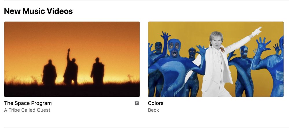This screenshot has width=289, height=128.
Task: Click "The Space Program" video title
Action: pyautogui.click(x=28, y=103)
